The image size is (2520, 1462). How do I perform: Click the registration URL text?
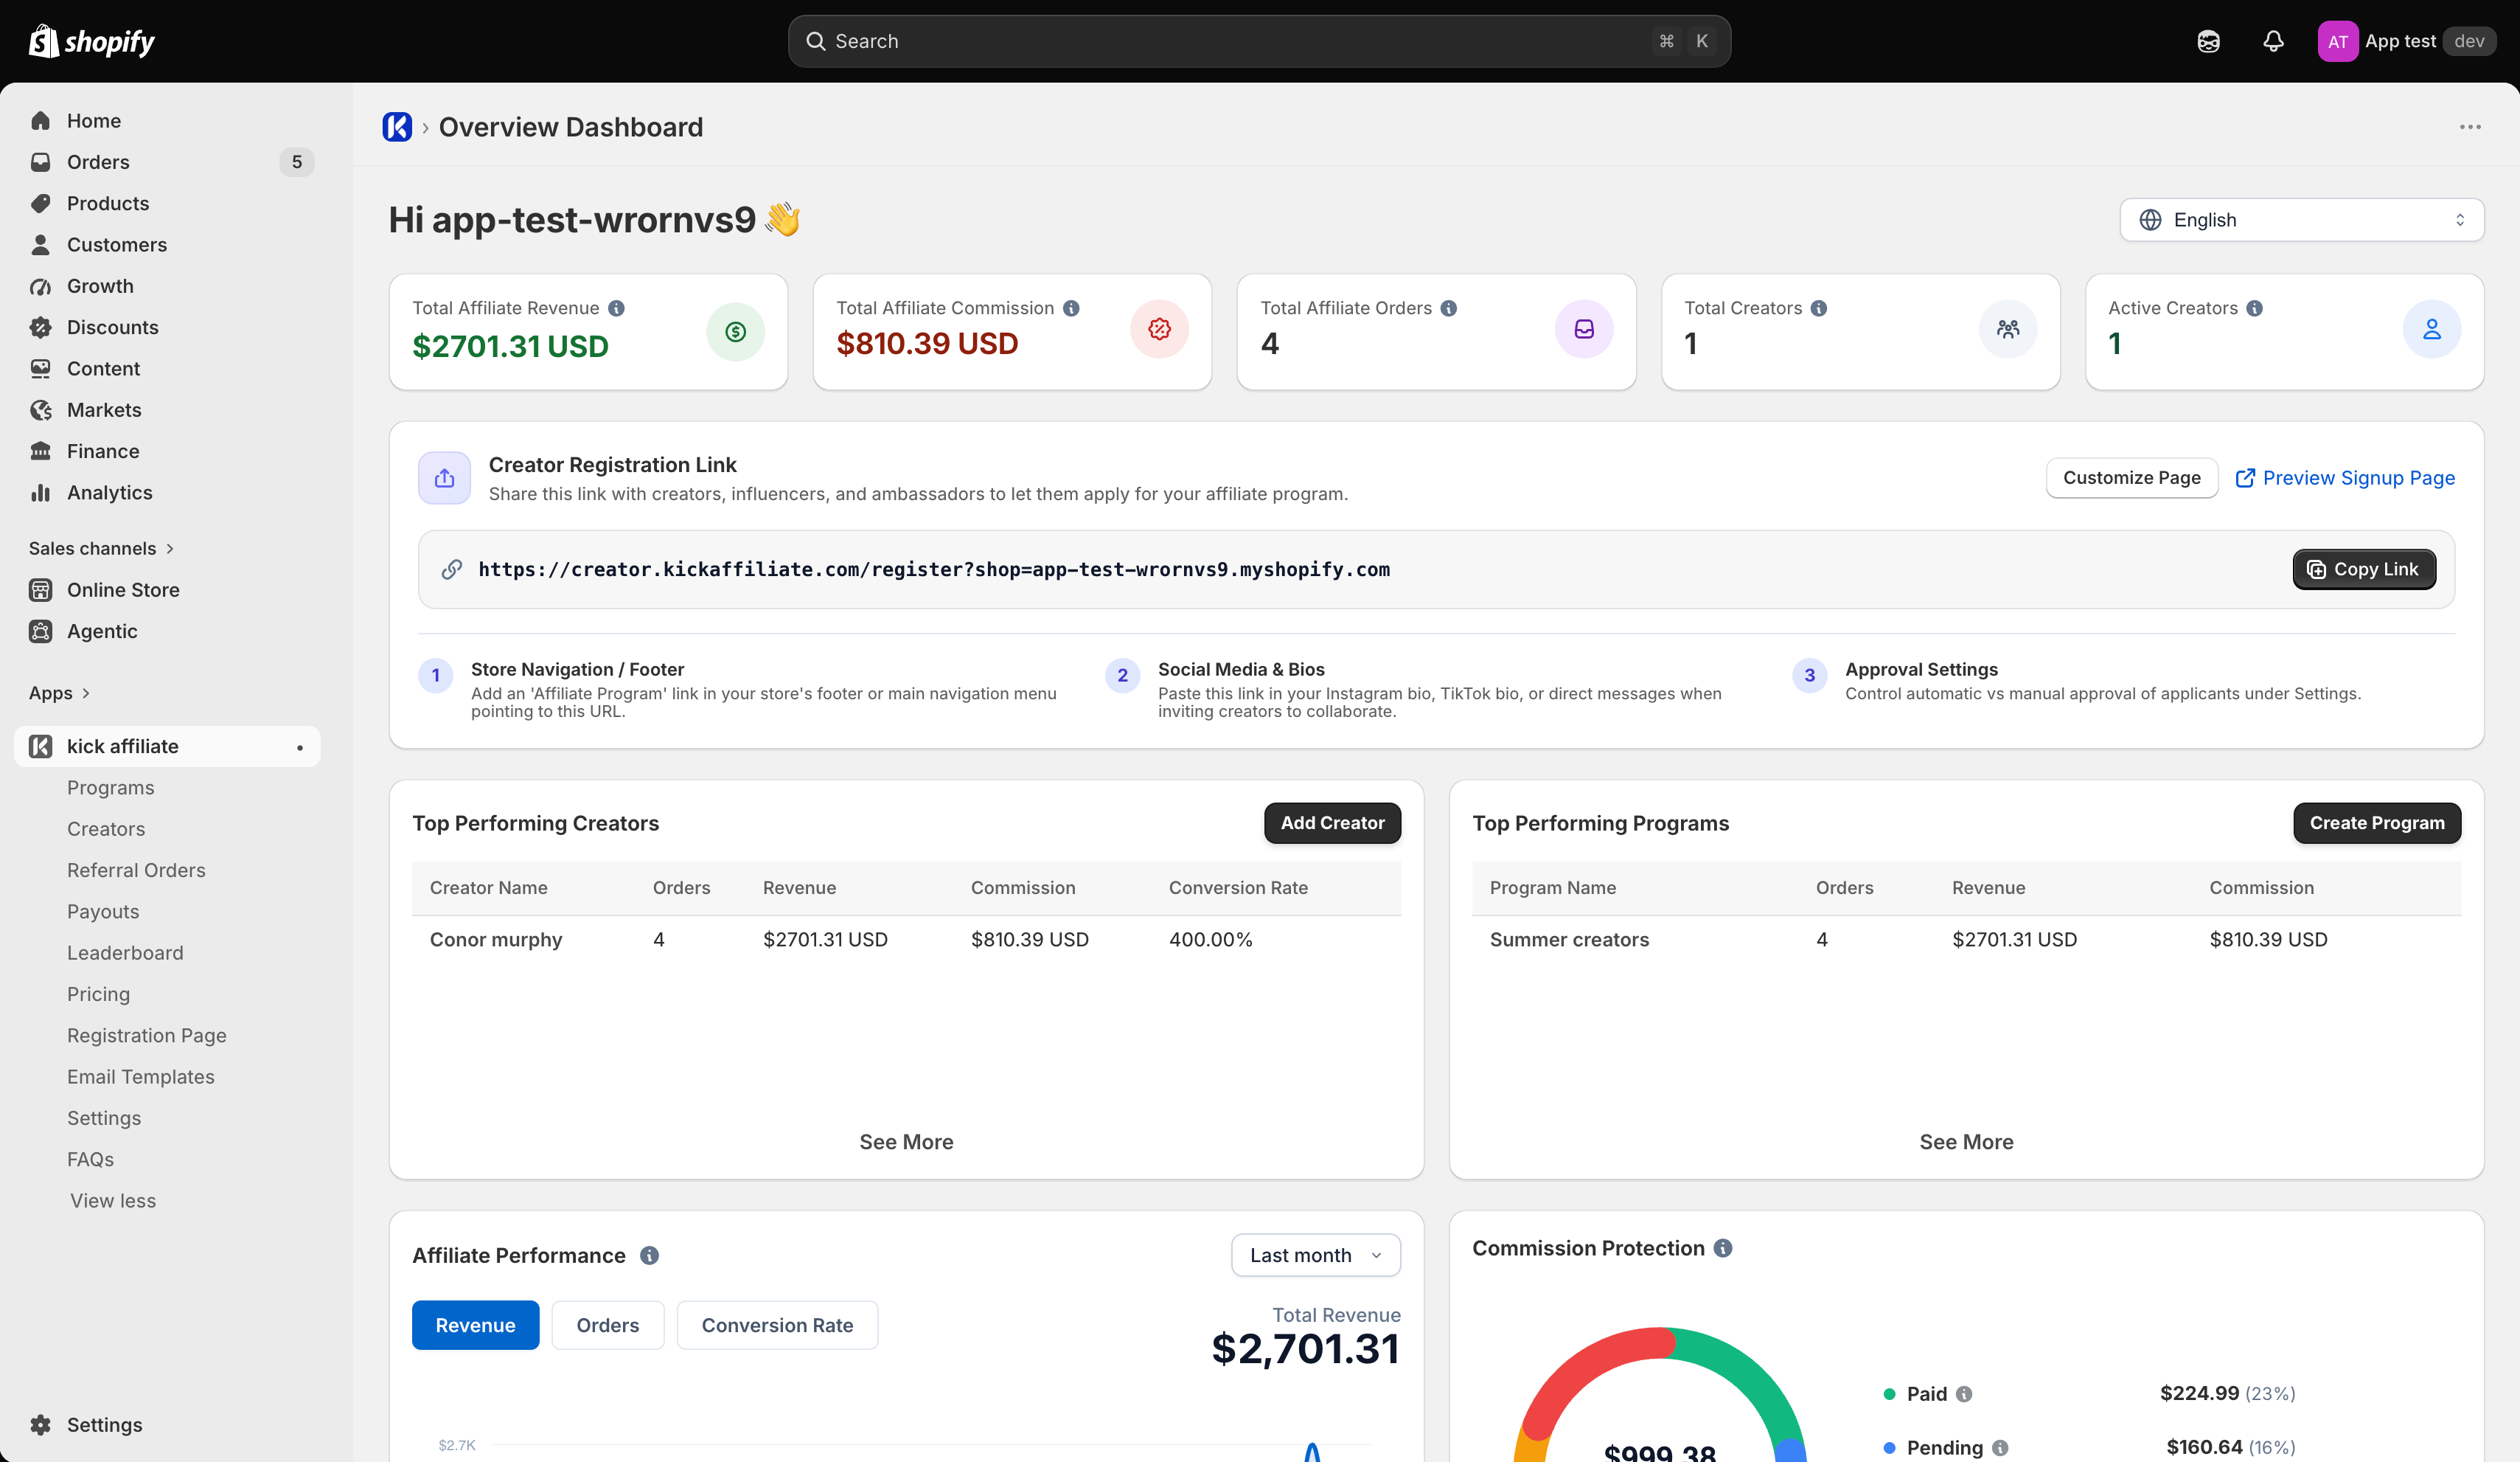point(934,569)
